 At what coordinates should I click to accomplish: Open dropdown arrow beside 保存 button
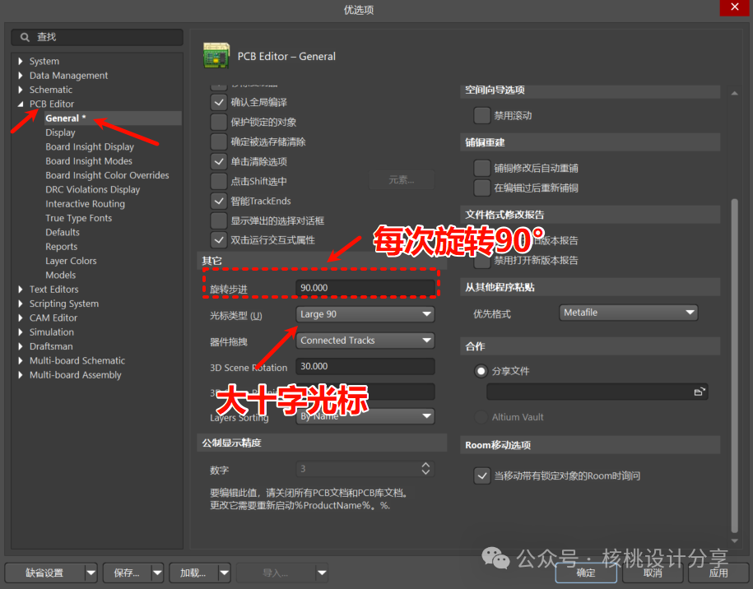coord(156,573)
